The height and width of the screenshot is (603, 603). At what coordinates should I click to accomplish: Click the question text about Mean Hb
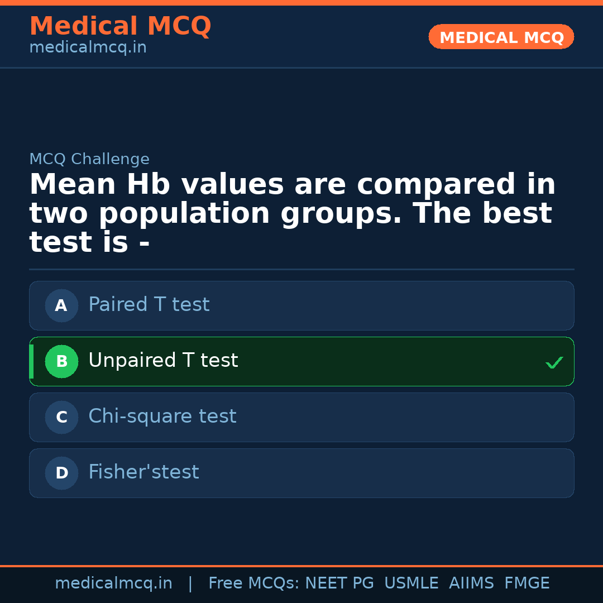click(x=291, y=214)
